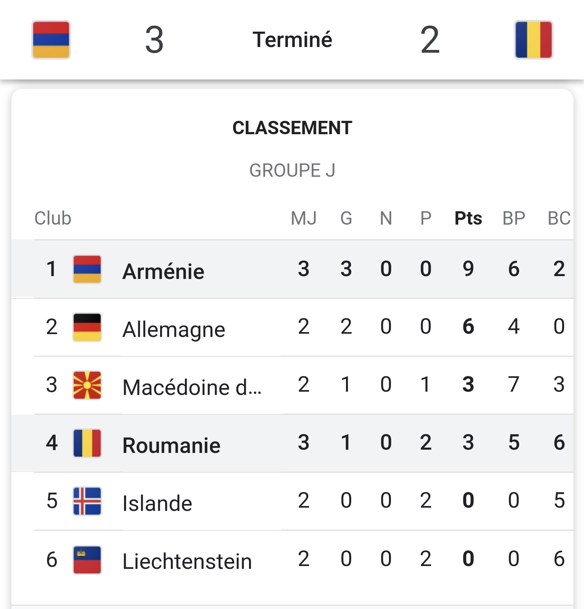The height and width of the screenshot is (609, 584).
Task: Select the Islande team name
Action: point(157,503)
